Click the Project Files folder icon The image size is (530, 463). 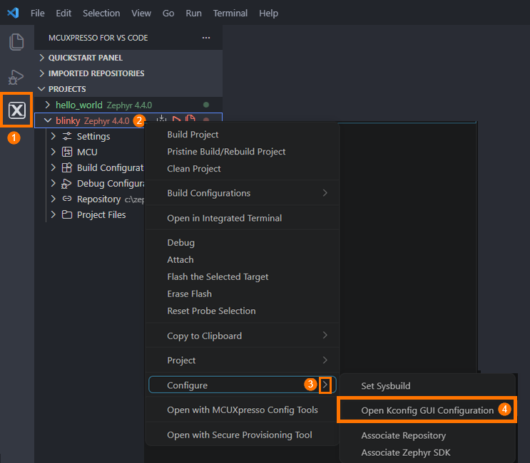67,214
